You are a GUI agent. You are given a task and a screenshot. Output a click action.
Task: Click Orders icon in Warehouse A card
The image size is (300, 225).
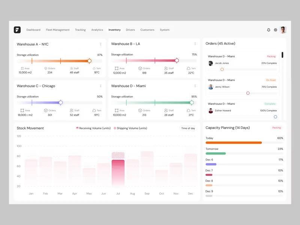coord(46,68)
